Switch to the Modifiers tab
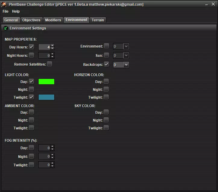The image size is (218, 192). click(x=53, y=20)
